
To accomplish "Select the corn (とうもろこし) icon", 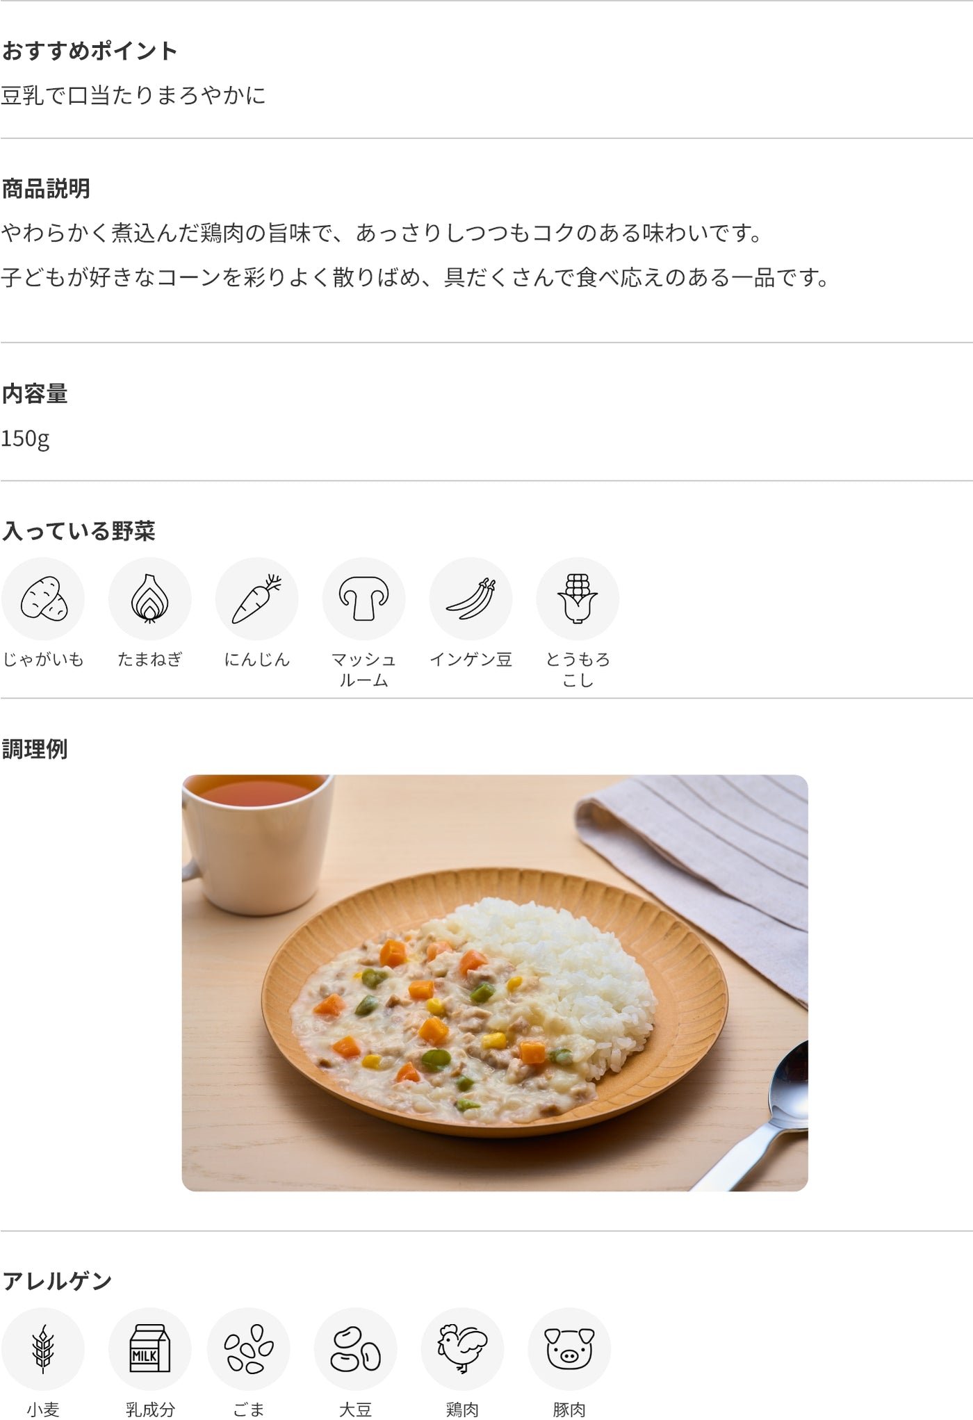I will pyautogui.click(x=578, y=598).
